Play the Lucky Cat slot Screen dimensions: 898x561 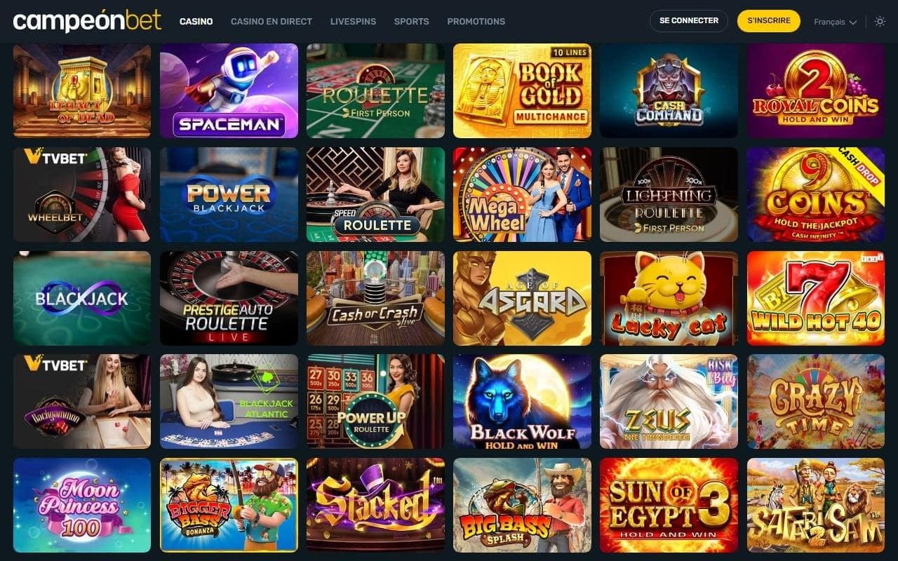pos(669,298)
